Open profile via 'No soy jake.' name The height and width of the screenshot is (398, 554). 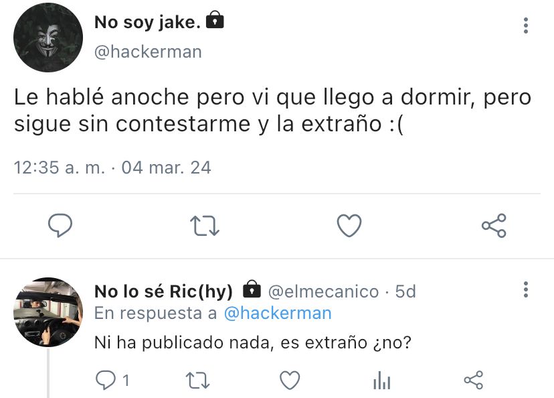pos(147,22)
